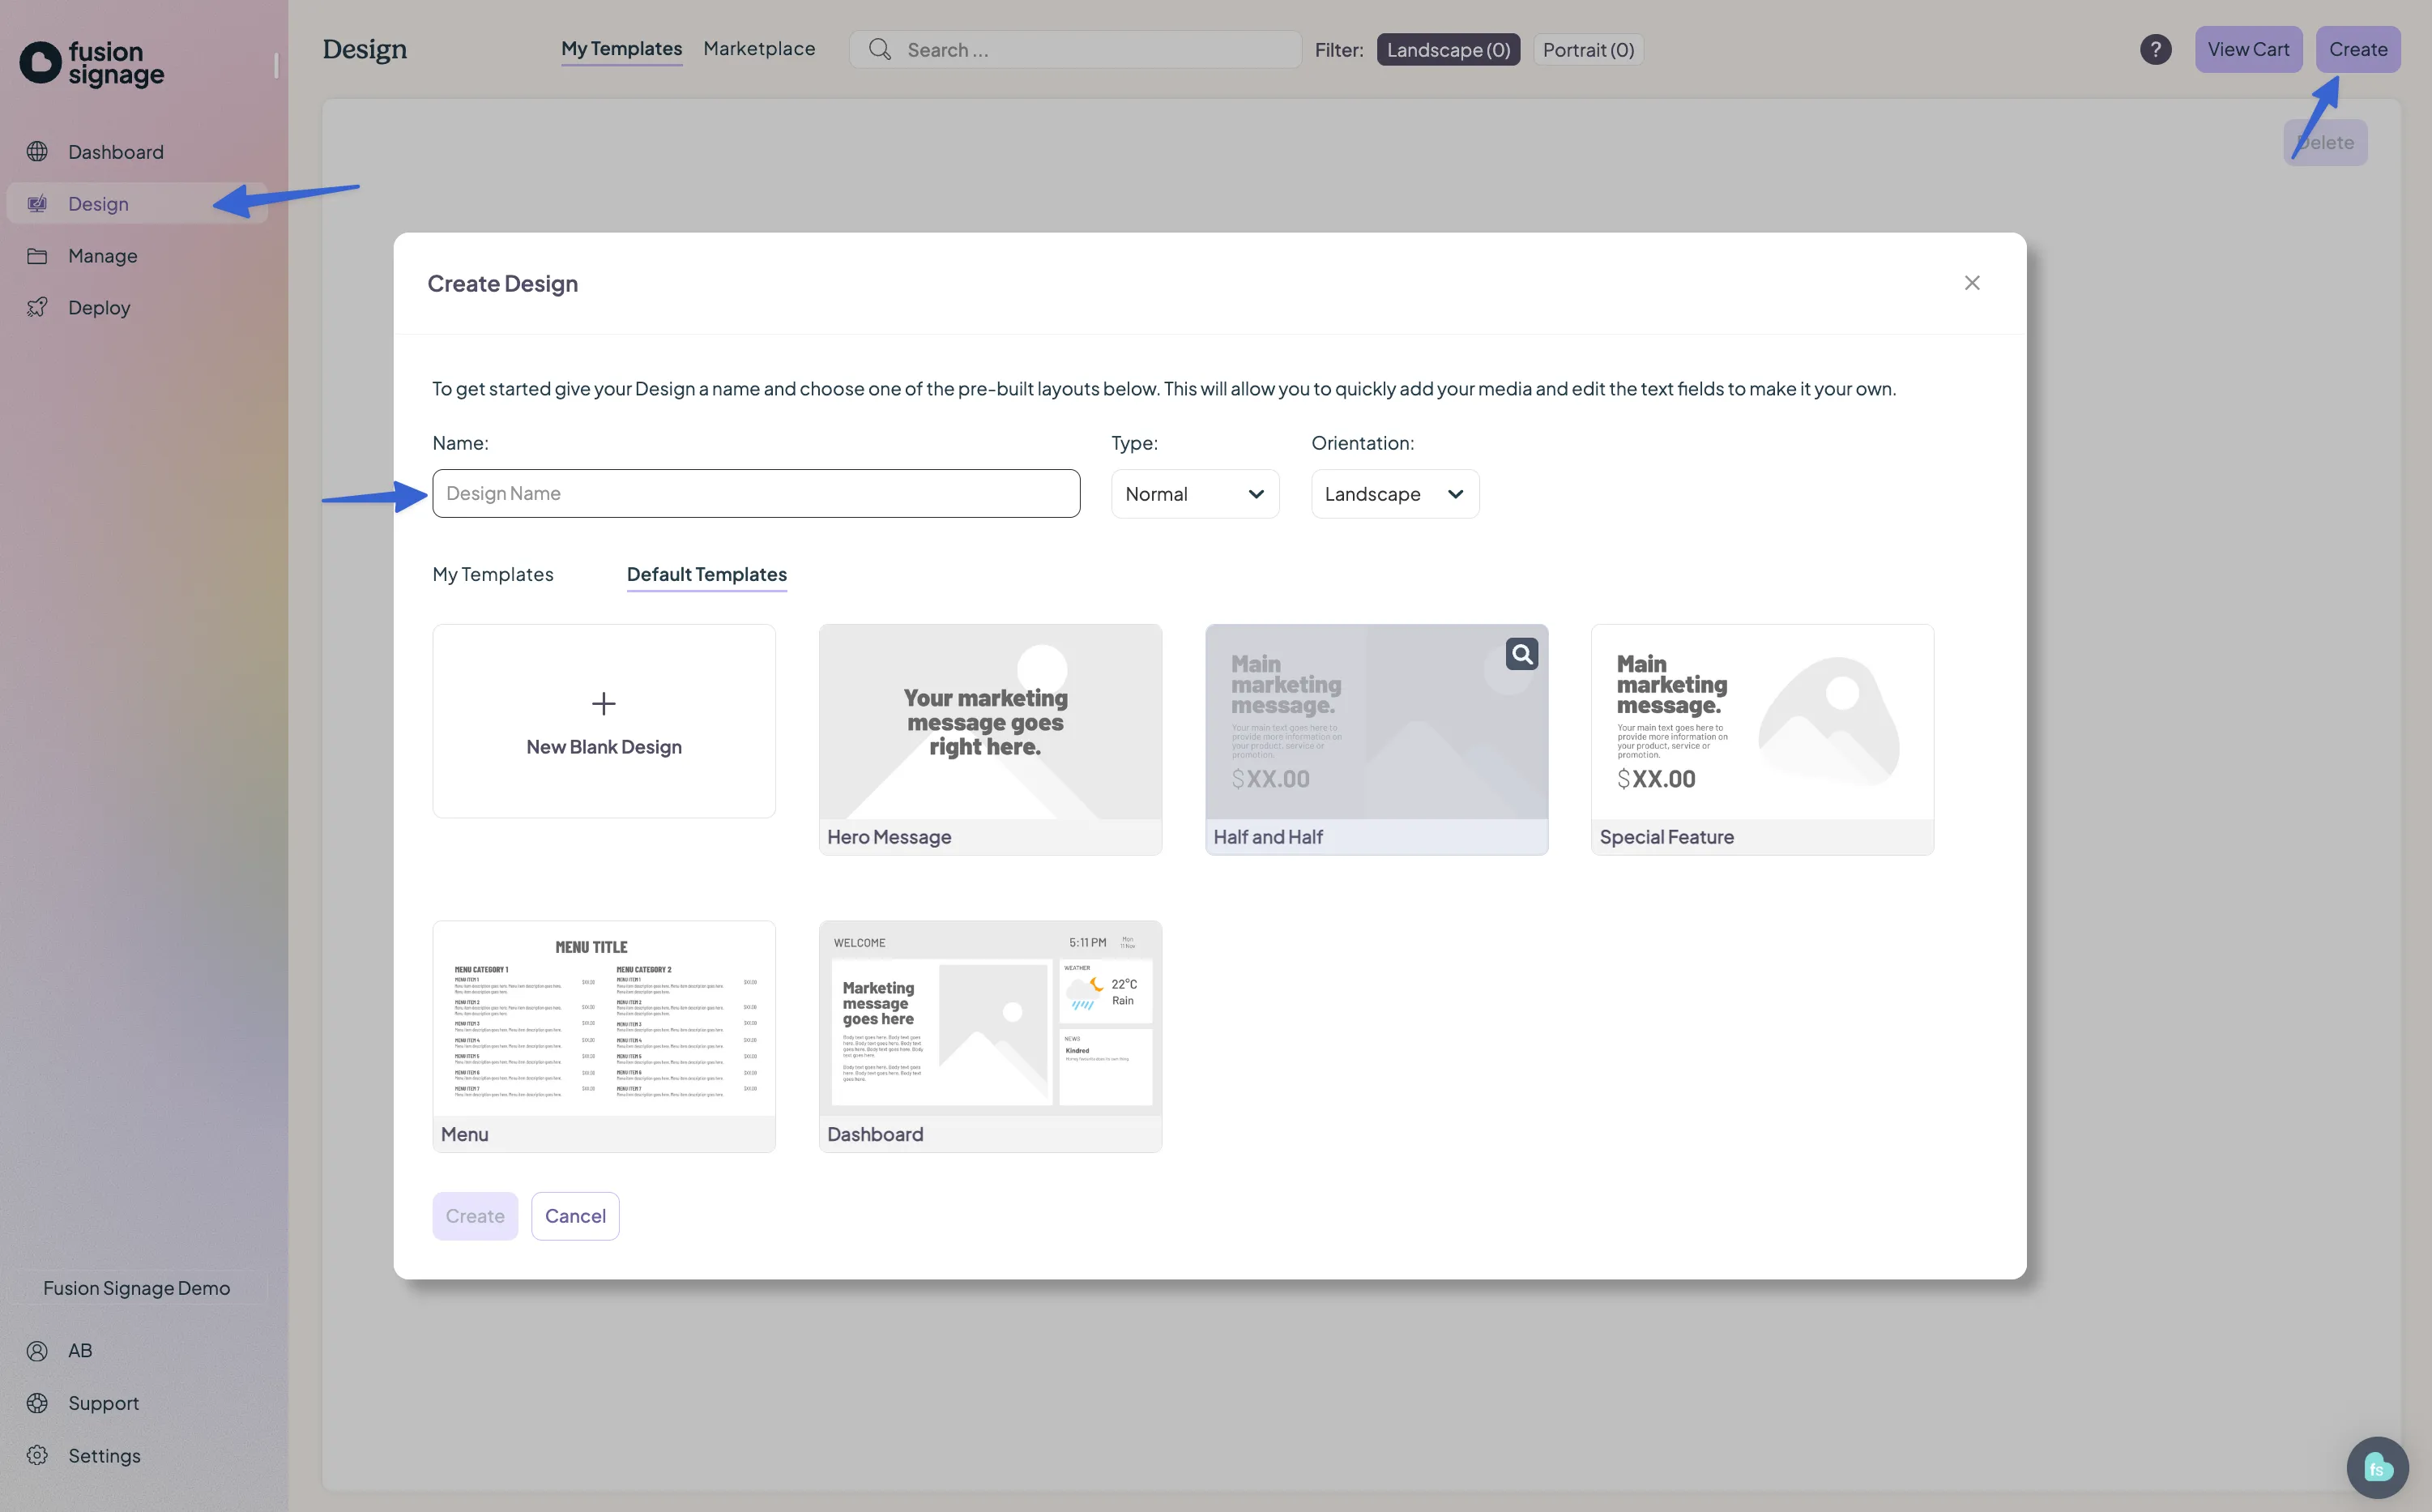Close the Create Design dialog
Screen dimensions: 2432x1512
click(1971, 283)
